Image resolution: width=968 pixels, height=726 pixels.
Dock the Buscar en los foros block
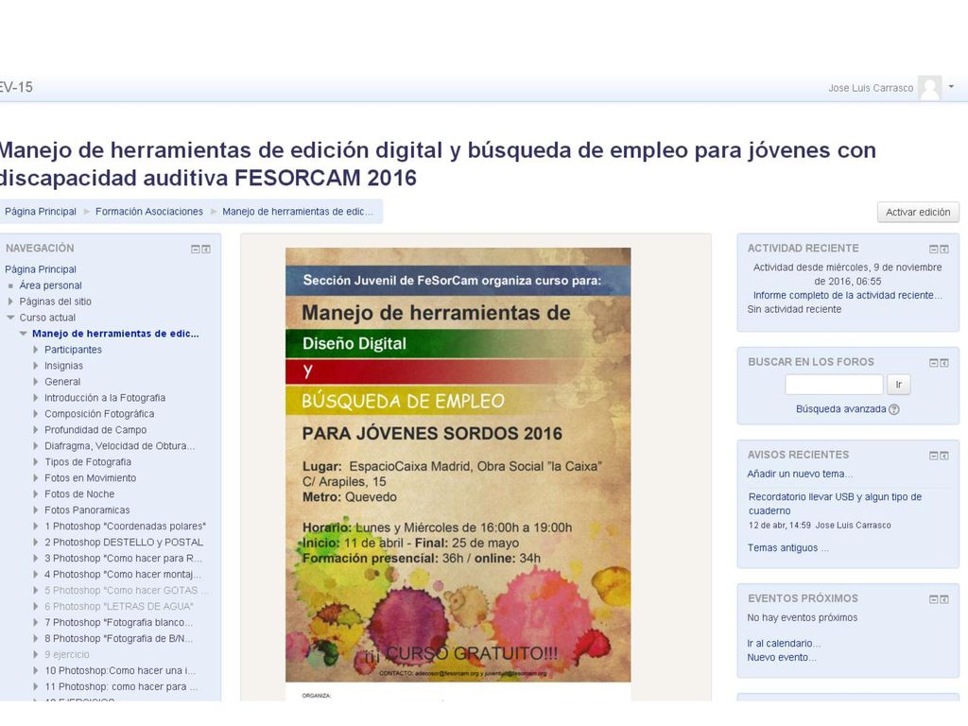click(x=944, y=362)
